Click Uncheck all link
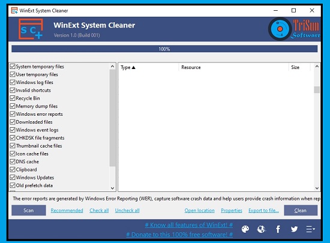The width and height of the screenshot is (330, 243). point(127,211)
